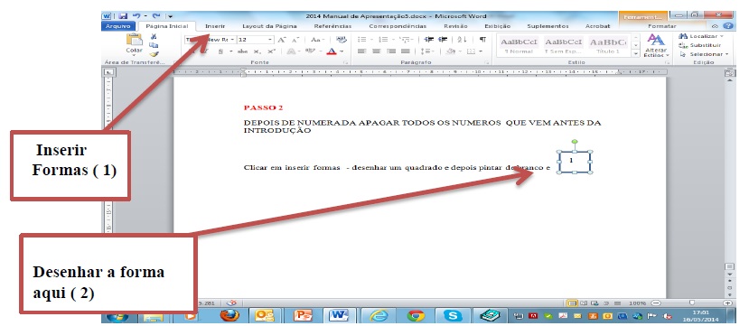The height and width of the screenshot is (326, 749).
Task: Open Google Chrome from the taskbar
Action: pyautogui.click(x=416, y=316)
